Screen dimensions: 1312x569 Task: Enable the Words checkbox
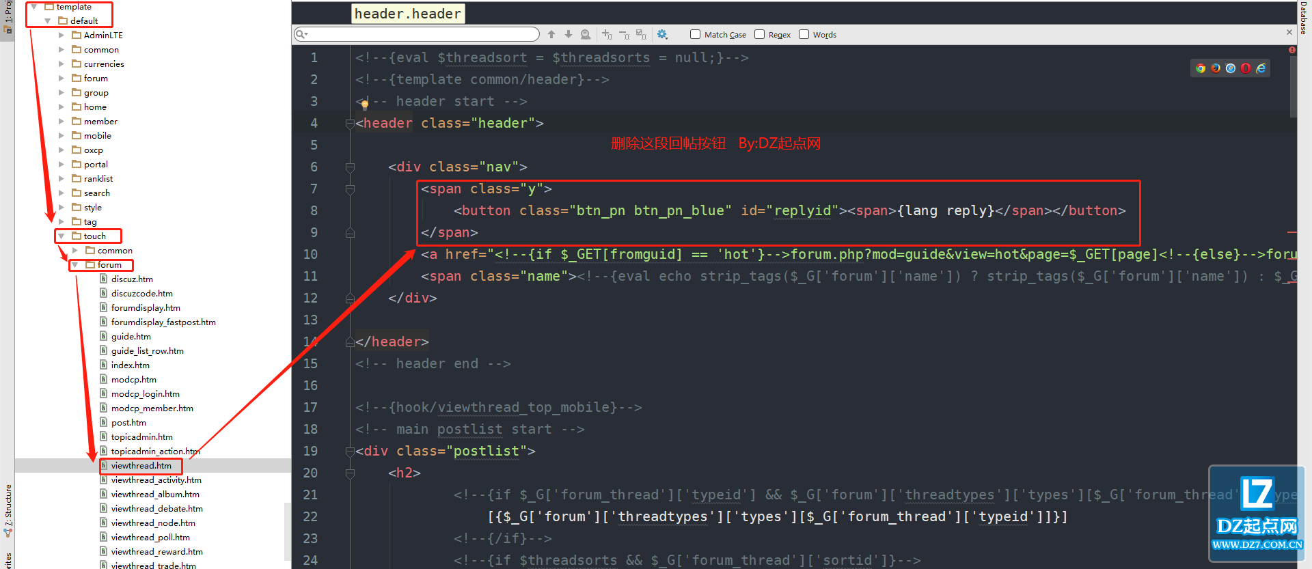[804, 34]
